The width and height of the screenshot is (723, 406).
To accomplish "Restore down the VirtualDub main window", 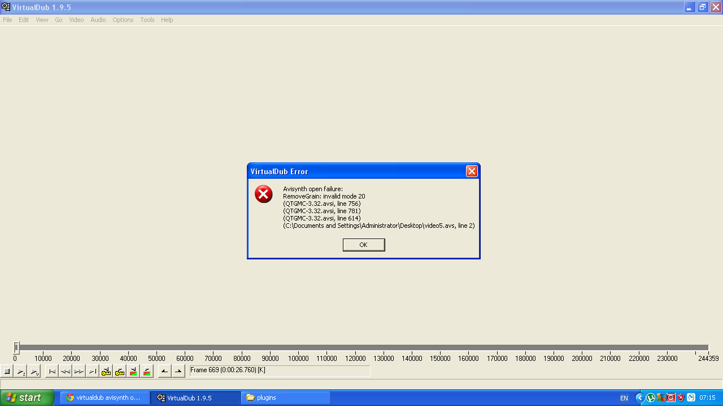I will [x=703, y=7].
